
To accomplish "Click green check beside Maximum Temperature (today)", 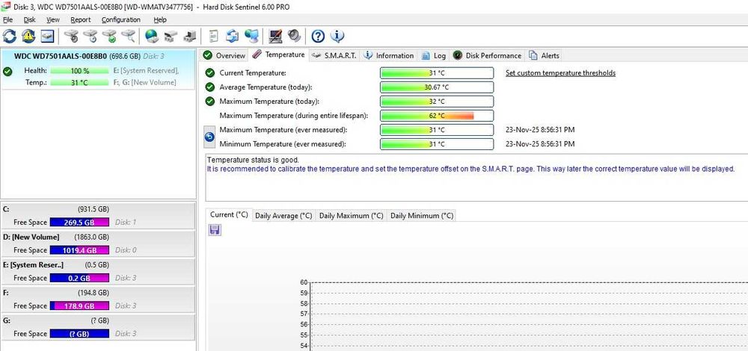I will point(209,102).
